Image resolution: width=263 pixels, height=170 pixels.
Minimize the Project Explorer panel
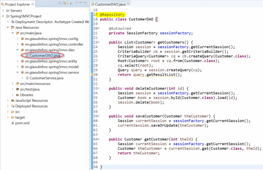pos(81,3)
